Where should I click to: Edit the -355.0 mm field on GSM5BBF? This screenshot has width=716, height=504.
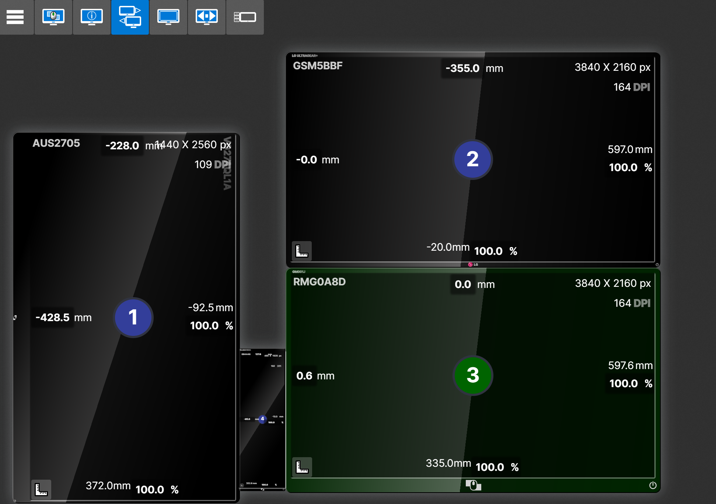(462, 68)
